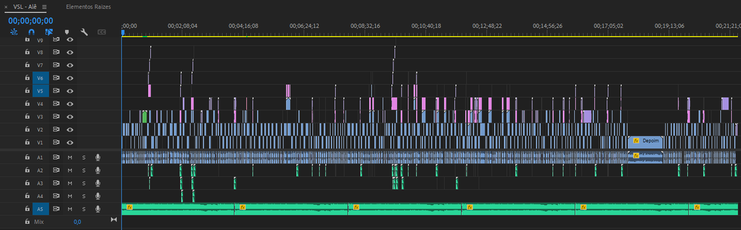Mute audio track A1
Viewport: 741px width, 230px height.
(70, 157)
